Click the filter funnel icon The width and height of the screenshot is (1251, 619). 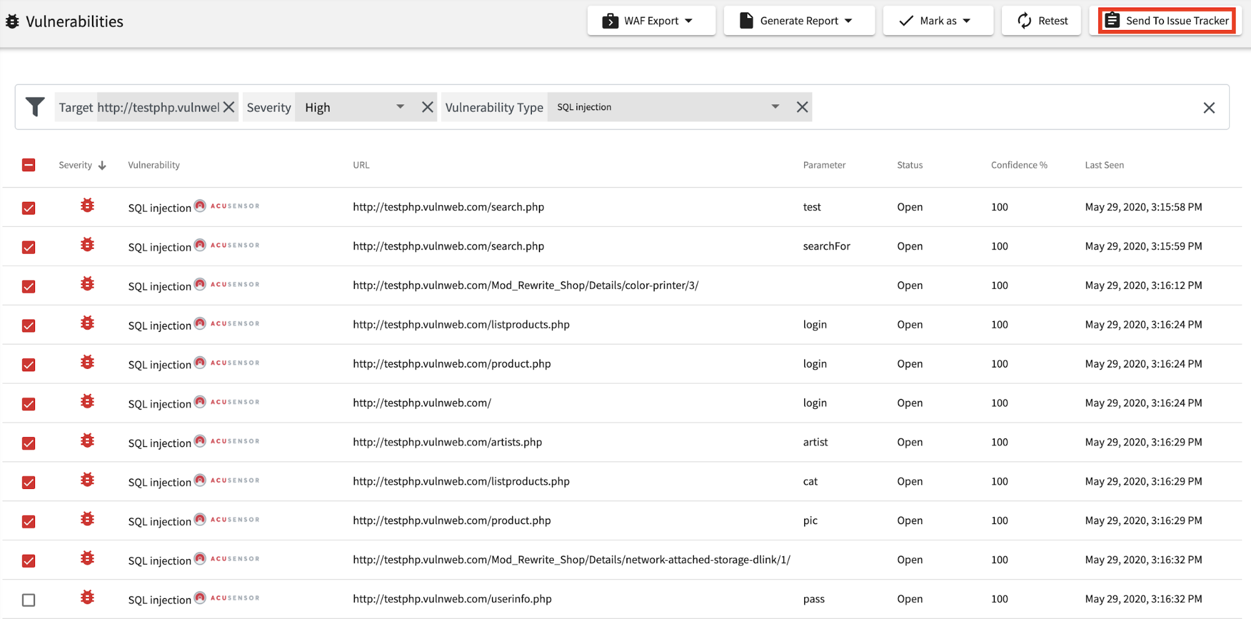(x=36, y=107)
